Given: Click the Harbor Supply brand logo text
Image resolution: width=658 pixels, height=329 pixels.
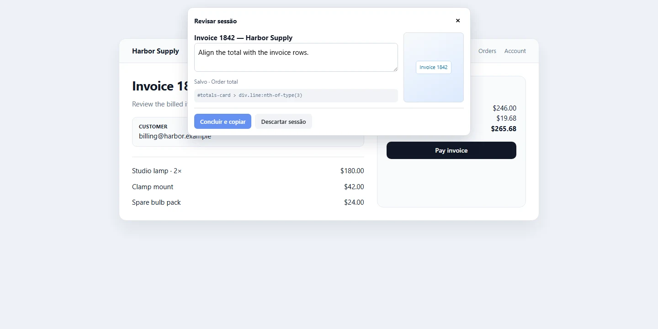Looking at the screenshot, I should [x=155, y=51].
